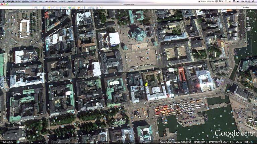Click the yellow placemark pin on the map

click(146, 84)
